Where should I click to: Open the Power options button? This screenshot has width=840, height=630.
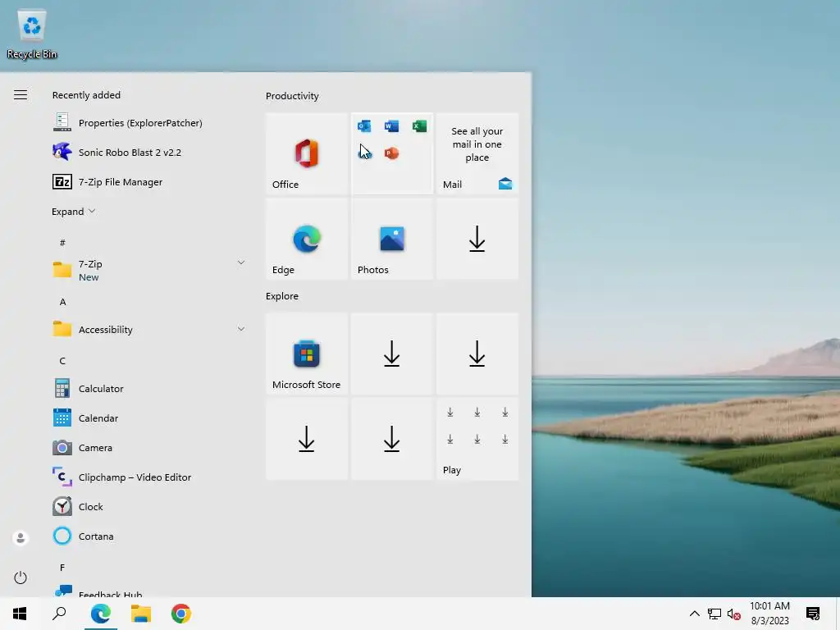click(x=21, y=577)
